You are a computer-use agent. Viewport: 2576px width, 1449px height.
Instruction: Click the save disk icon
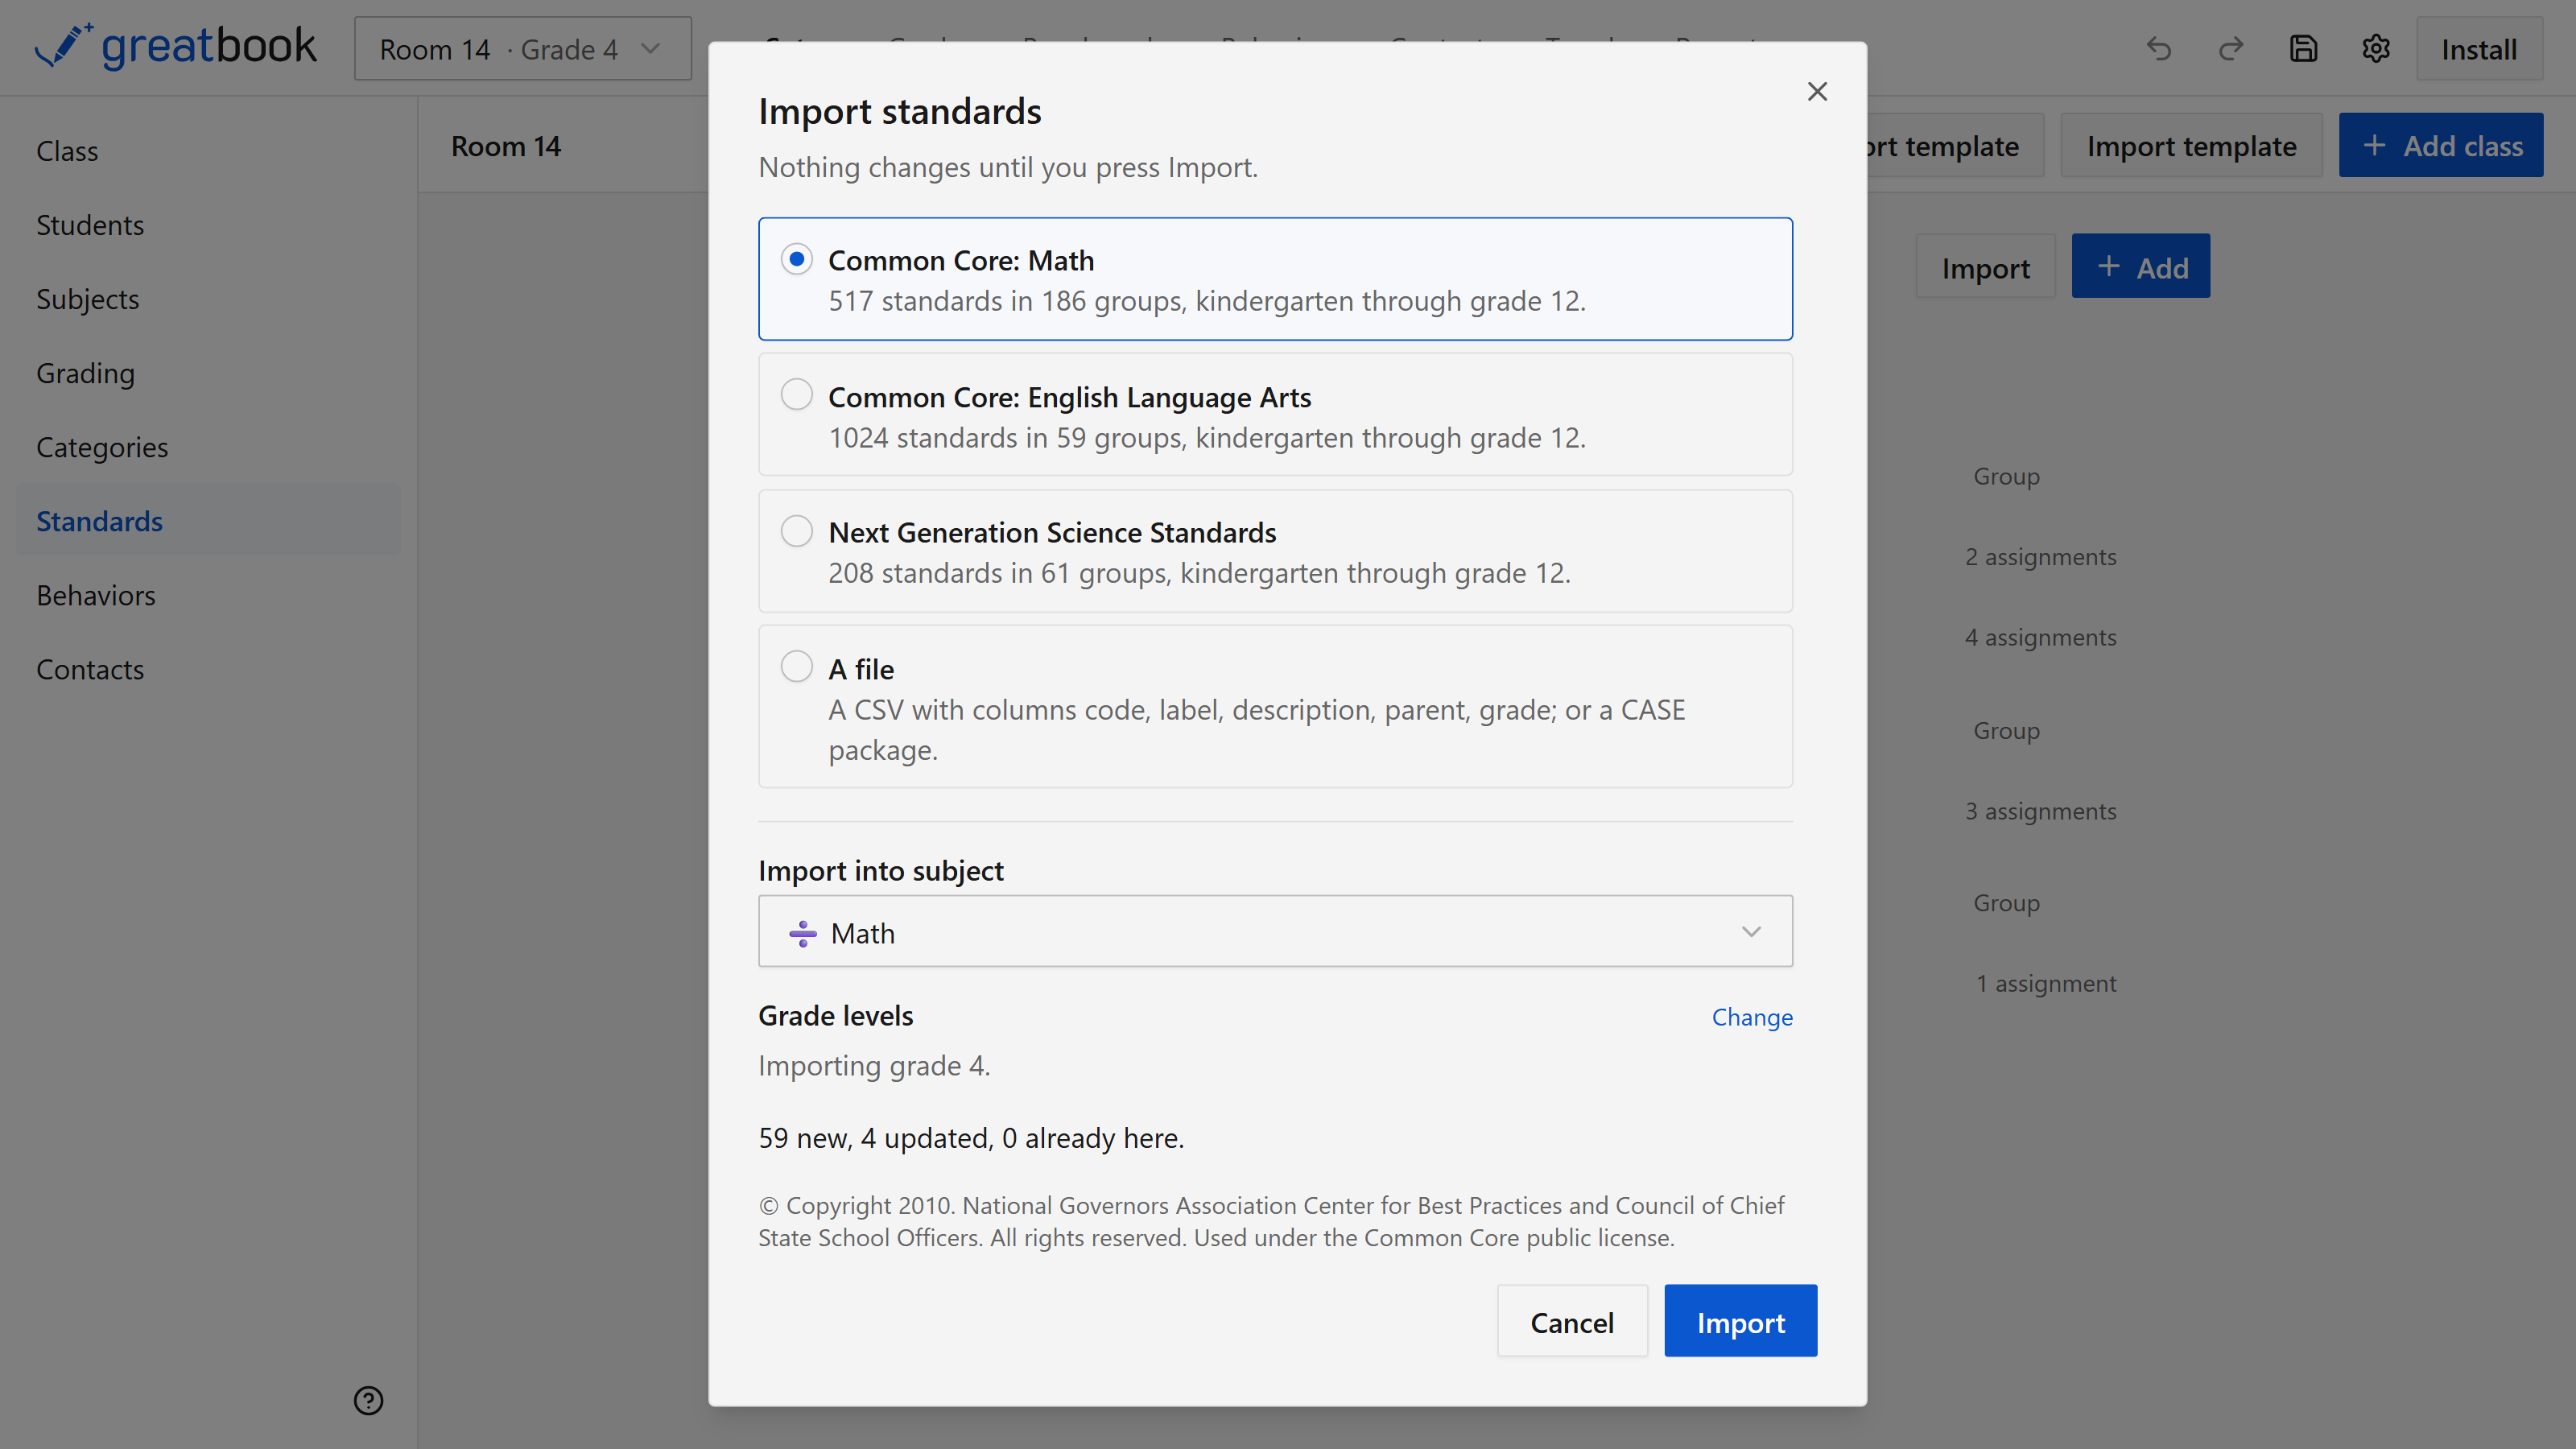[2304, 49]
